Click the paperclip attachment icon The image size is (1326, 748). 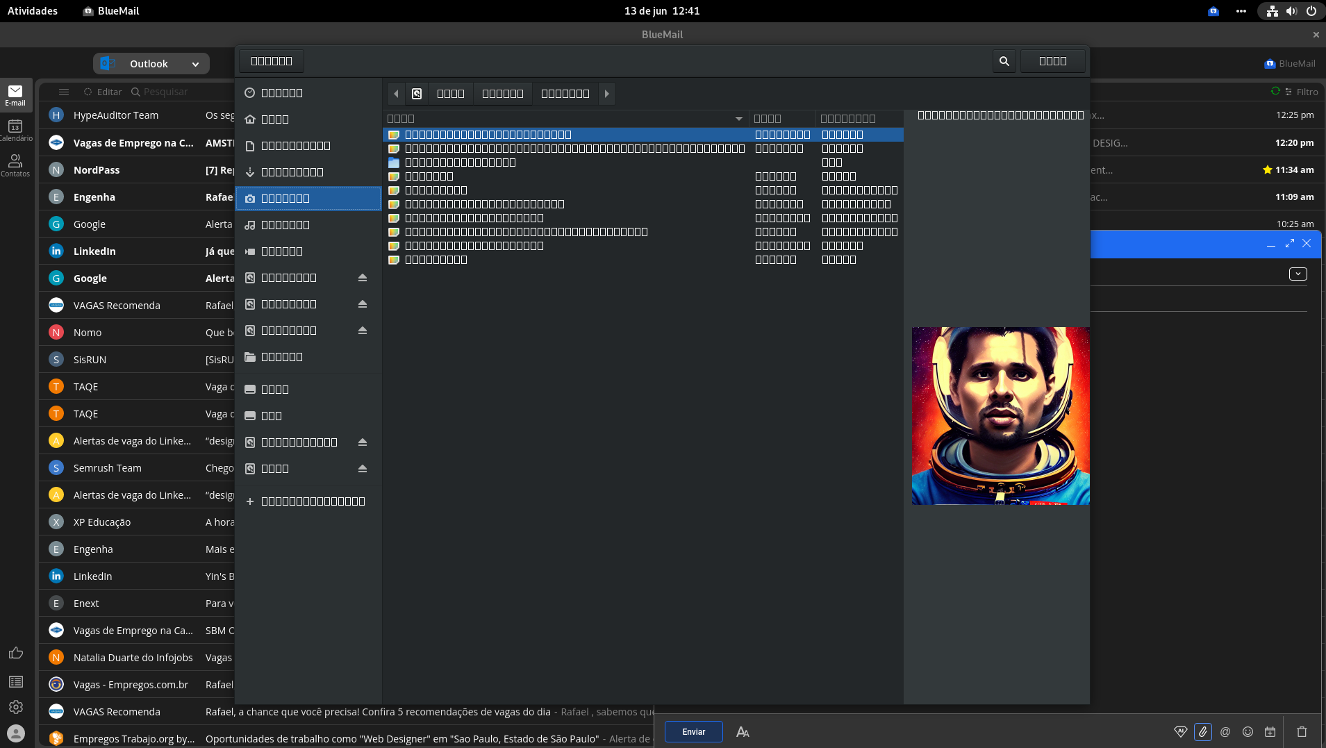coord(1203,731)
